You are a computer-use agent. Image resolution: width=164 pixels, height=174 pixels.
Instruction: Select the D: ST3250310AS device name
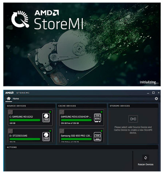[x=18, y=135]
